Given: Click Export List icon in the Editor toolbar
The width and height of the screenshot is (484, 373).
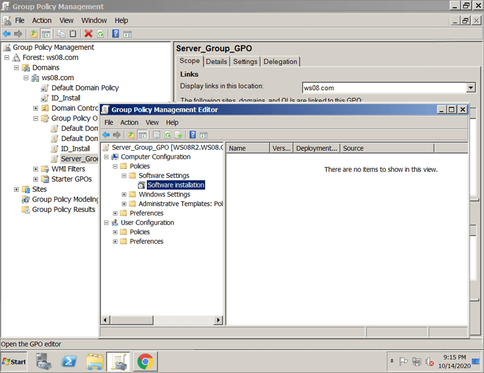Looking at the screenshot, I should (x=178, y=135).
